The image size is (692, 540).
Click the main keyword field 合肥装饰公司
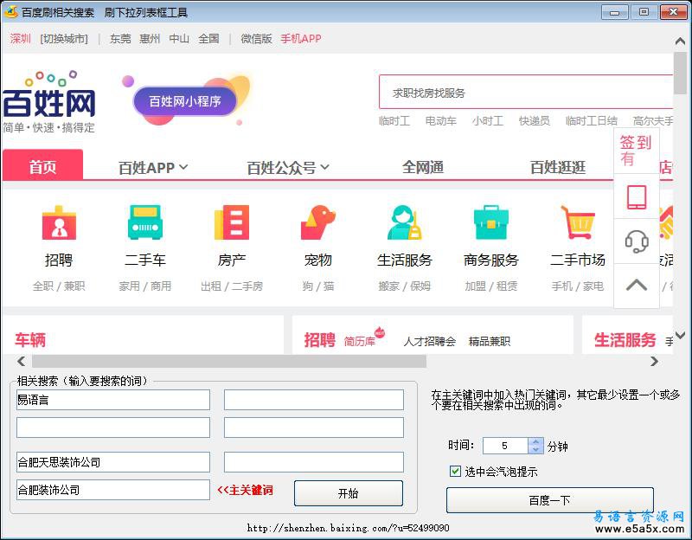pos(113,490)
